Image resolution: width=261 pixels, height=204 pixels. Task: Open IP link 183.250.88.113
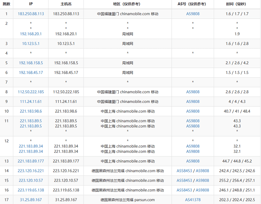pos(31,14)
